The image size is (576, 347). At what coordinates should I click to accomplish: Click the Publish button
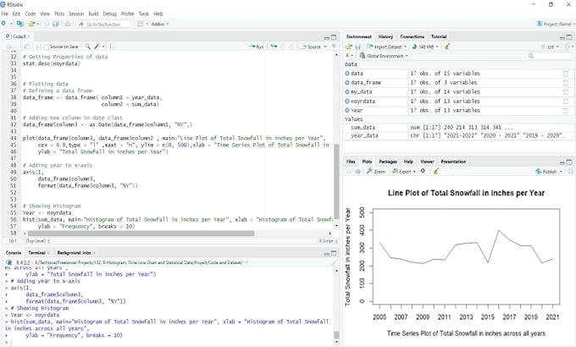[x=546, y=172]
